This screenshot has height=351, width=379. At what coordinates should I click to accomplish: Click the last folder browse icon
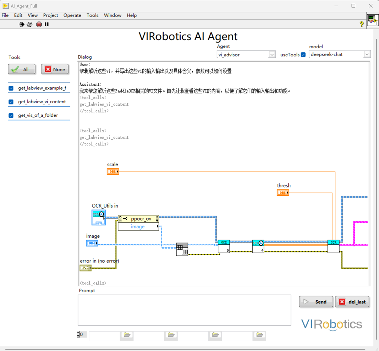tap(259, 335)
